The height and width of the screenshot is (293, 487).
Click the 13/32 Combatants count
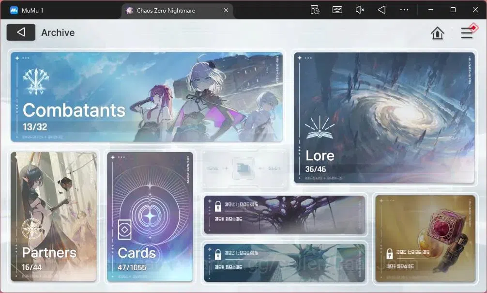35,127
